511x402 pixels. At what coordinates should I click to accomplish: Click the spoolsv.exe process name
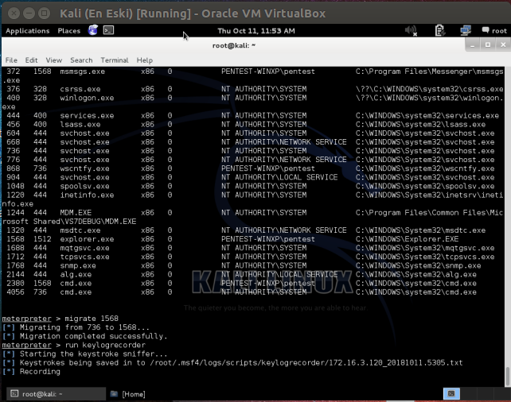coord(84,187)
